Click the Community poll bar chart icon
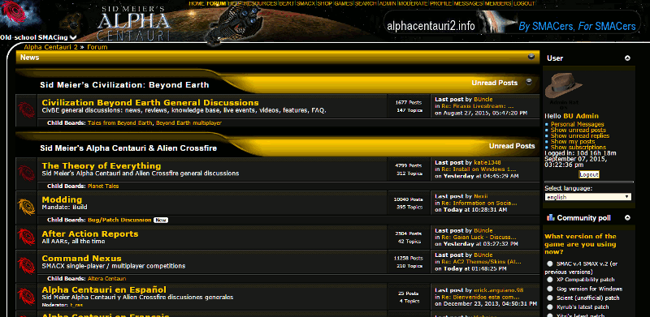Screen dimensions: 650x317 tap(551, 217)
